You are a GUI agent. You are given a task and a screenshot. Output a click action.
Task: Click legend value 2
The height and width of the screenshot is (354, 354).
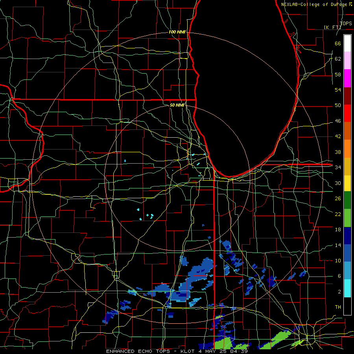[339, 291]
